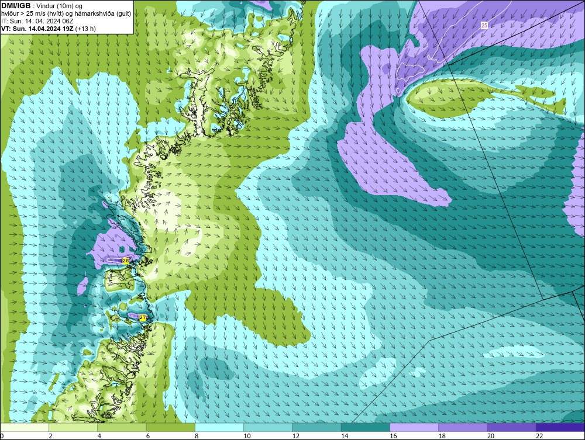Click the yellow max gust label 27

tap(143, 317)
